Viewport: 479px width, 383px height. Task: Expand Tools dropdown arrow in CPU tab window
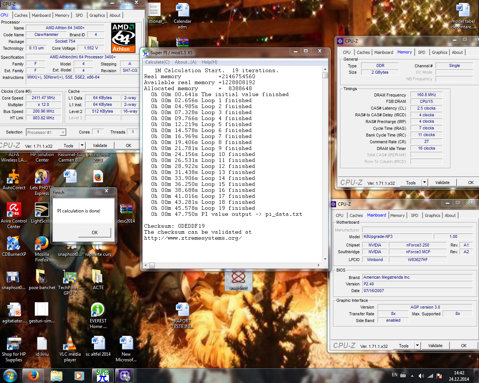coord(82,145)
